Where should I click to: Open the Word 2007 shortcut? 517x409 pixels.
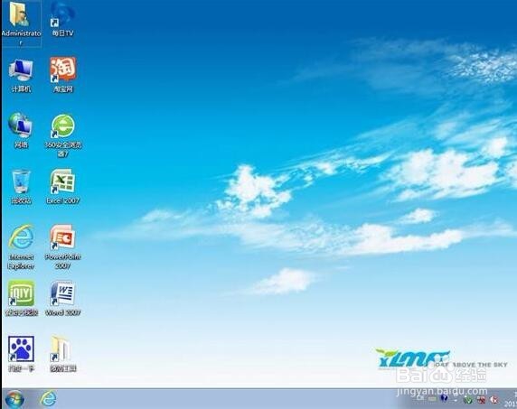coord(62,299)
